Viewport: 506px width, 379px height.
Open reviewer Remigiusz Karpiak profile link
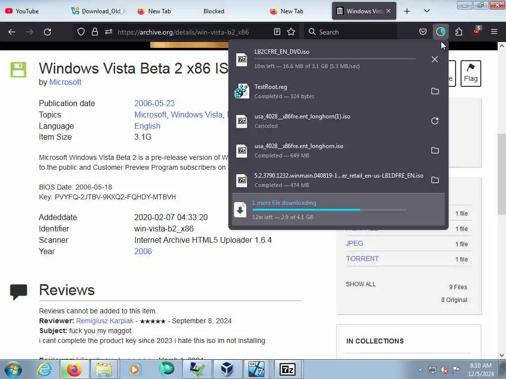point(105,321)
